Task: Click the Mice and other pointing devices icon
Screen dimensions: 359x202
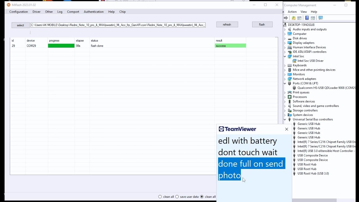Action: 290,70
